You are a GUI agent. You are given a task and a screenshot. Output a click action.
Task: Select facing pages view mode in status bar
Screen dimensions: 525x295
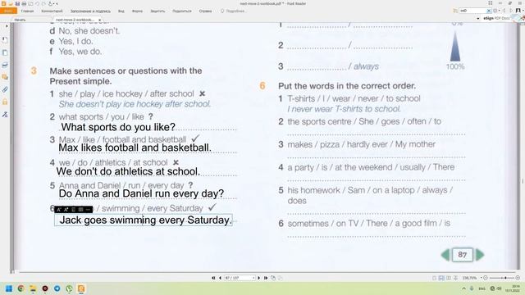click(x=449, y=278)
